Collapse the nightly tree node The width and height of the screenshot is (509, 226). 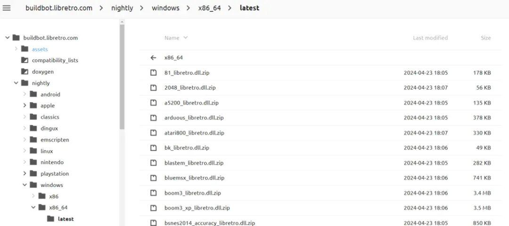(16, 83)
